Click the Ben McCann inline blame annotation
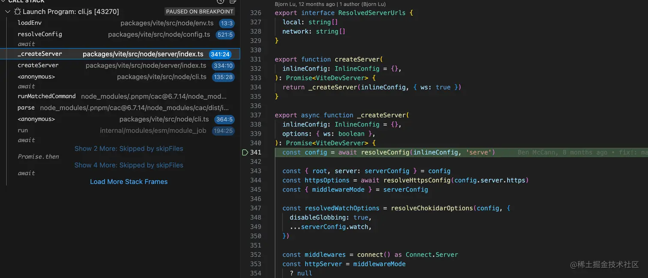This screenshot has height=278, width=648. (582, 152)
